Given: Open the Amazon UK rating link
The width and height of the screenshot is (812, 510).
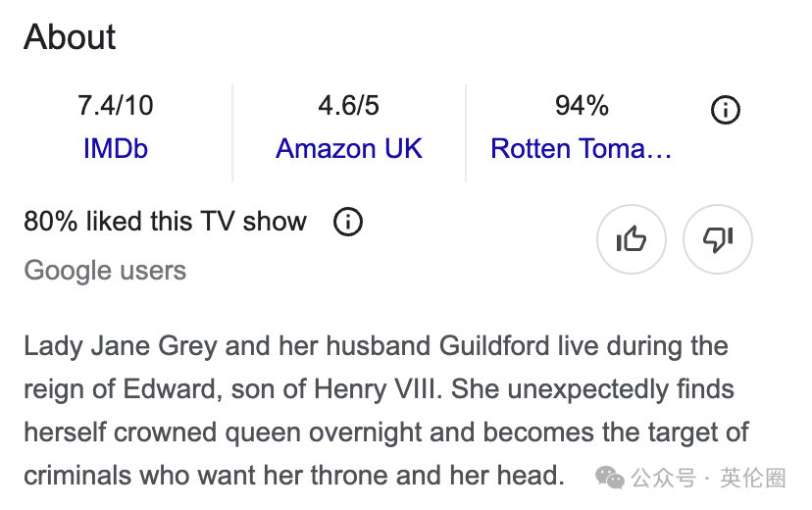Looking at the screenshot, I should (349, 149).
